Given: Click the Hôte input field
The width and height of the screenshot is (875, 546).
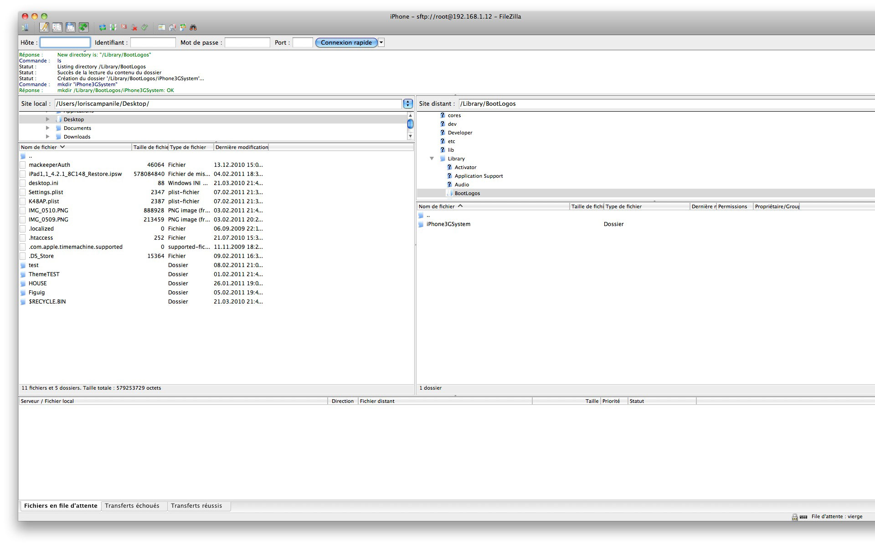Looking at the screenshot, I should pos(65,42).
